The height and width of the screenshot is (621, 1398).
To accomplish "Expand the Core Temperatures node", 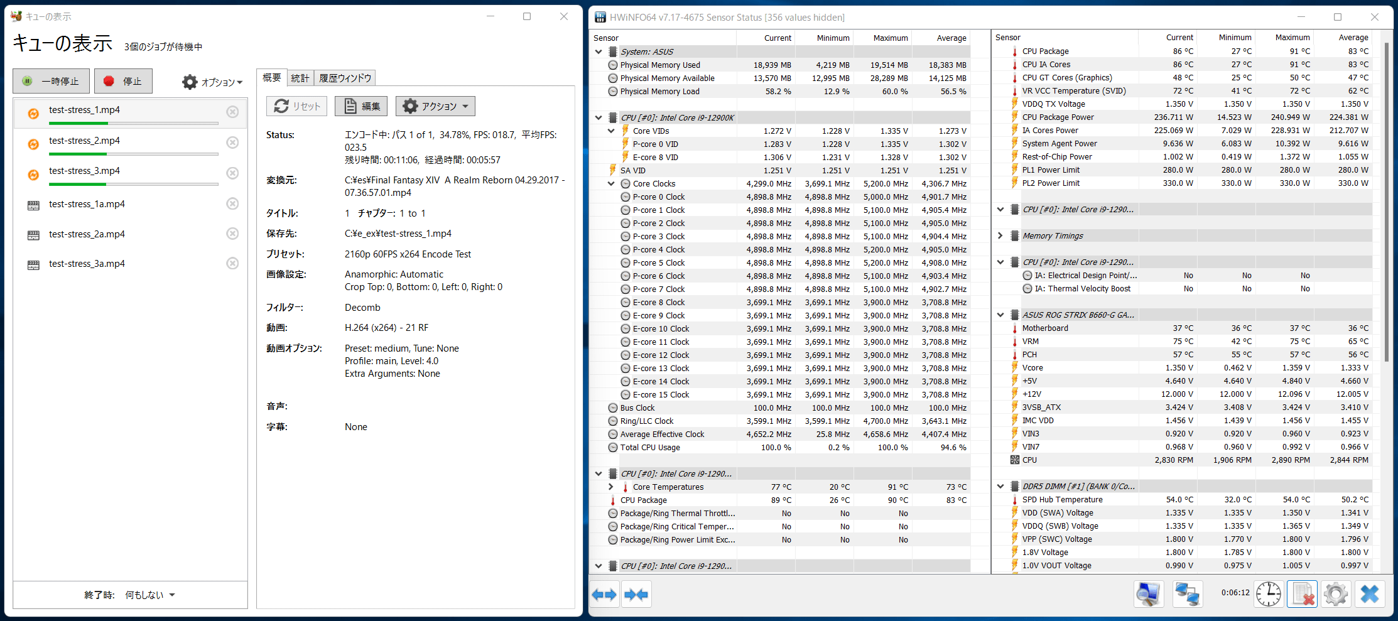I will tap(611, 487).
